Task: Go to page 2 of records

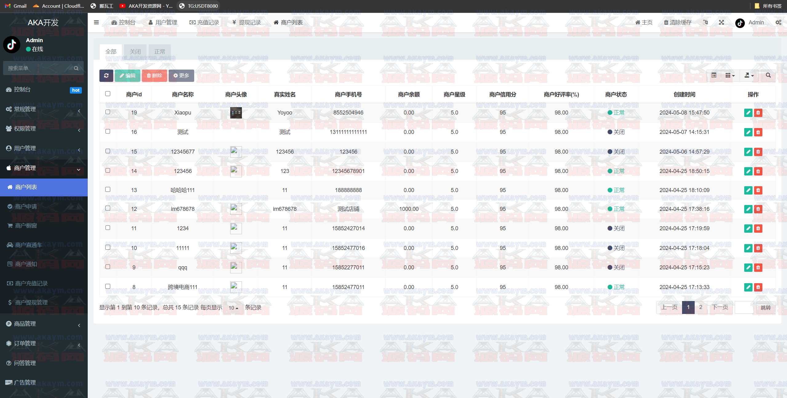Action: click(x=701, y=307)
